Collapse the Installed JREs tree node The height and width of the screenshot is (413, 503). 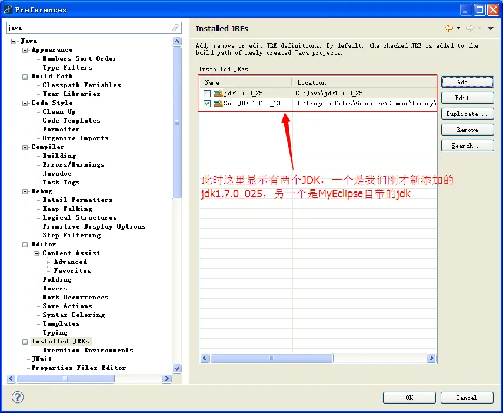[x=25, y=341]
